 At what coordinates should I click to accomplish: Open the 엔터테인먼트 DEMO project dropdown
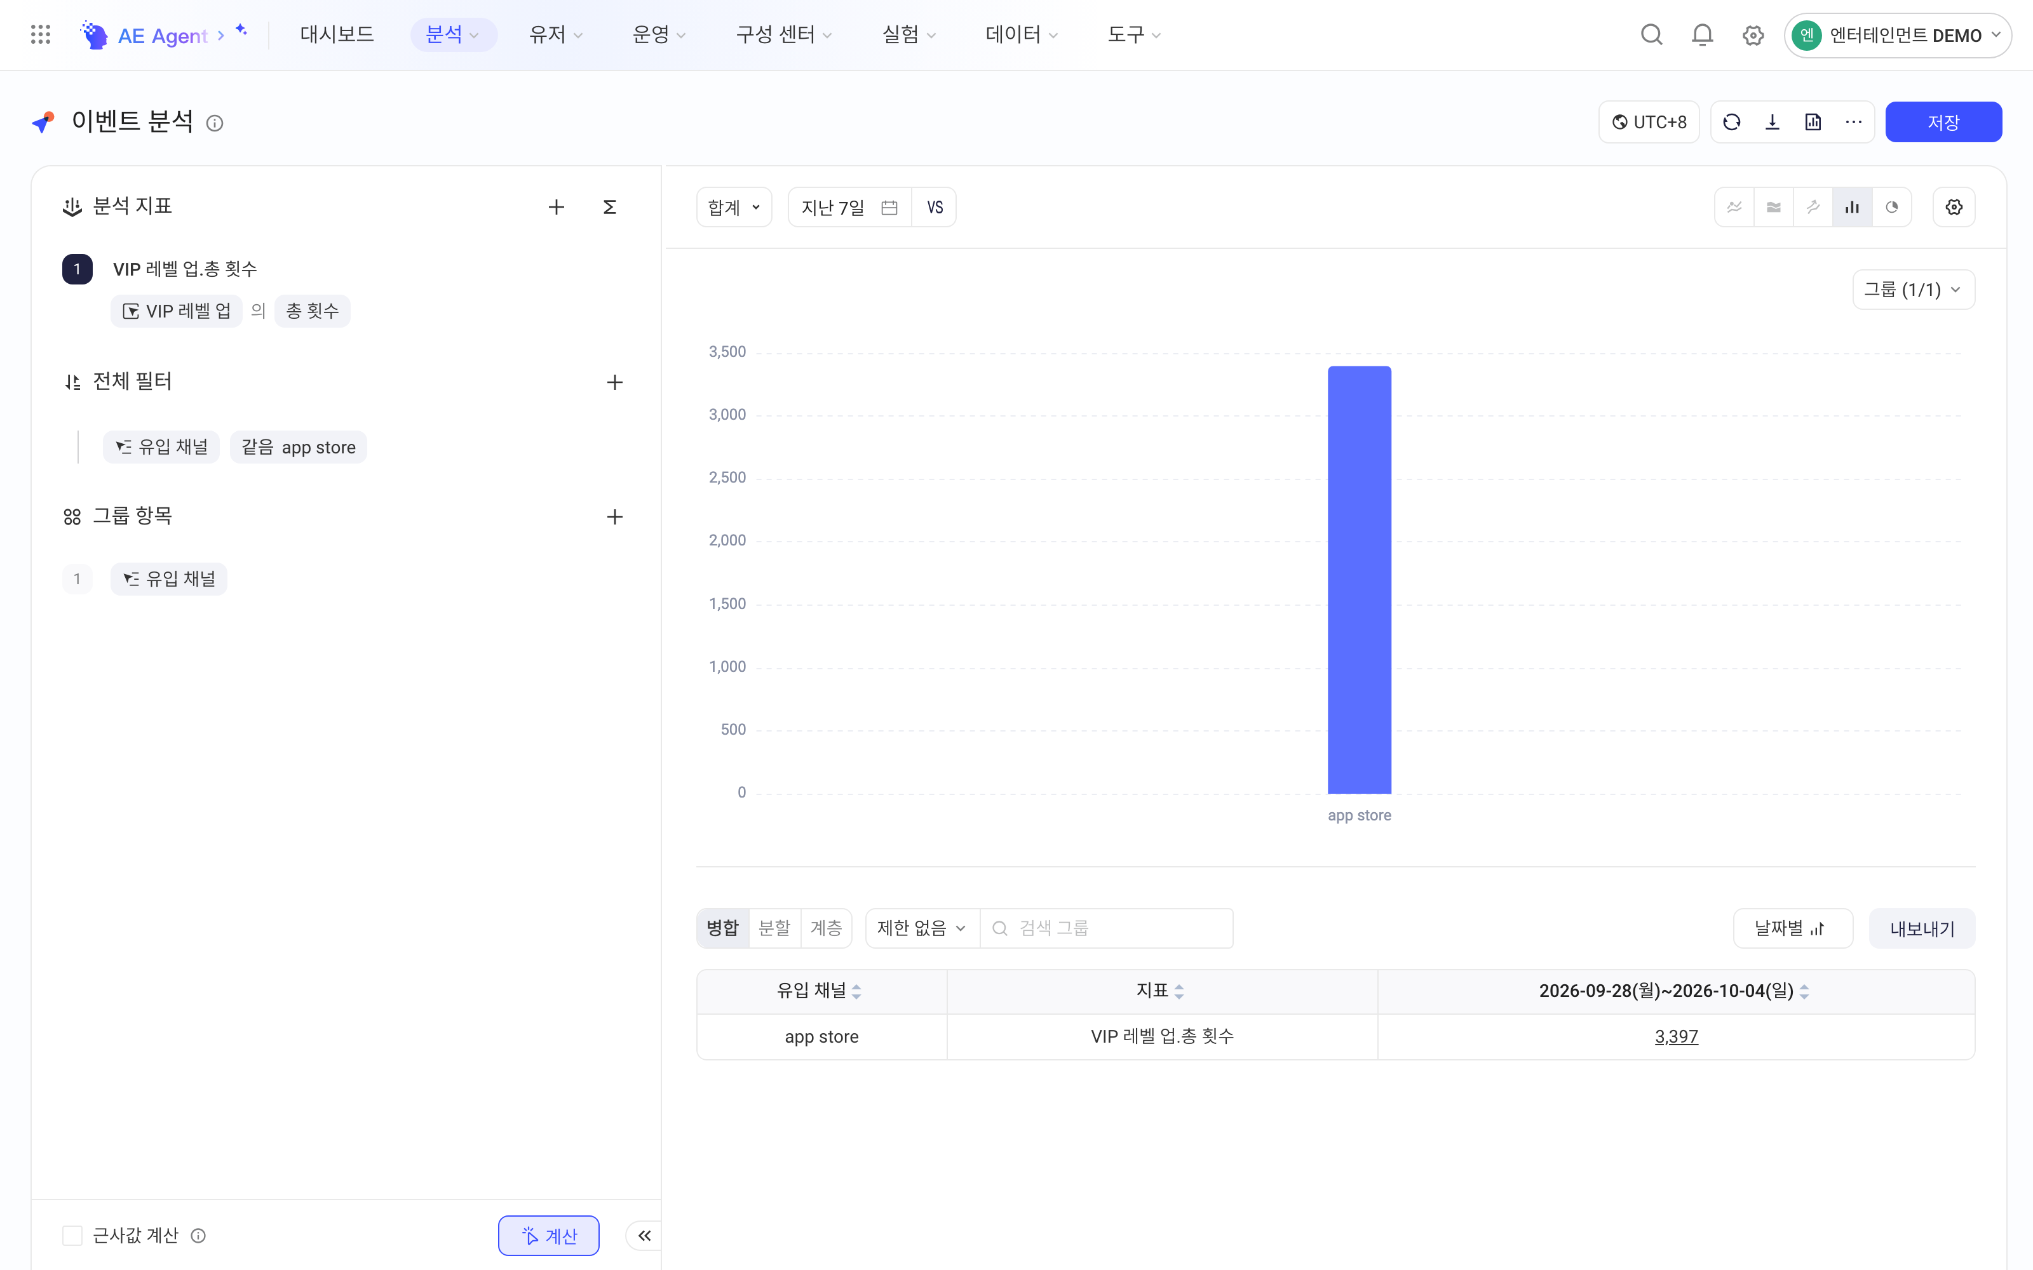[x=1898, y=36]
